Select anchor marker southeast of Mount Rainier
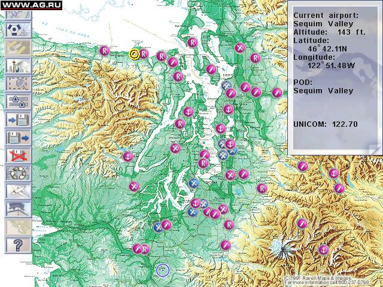The width and height of the screenshot is (383, 287). [x=323, y=250]
